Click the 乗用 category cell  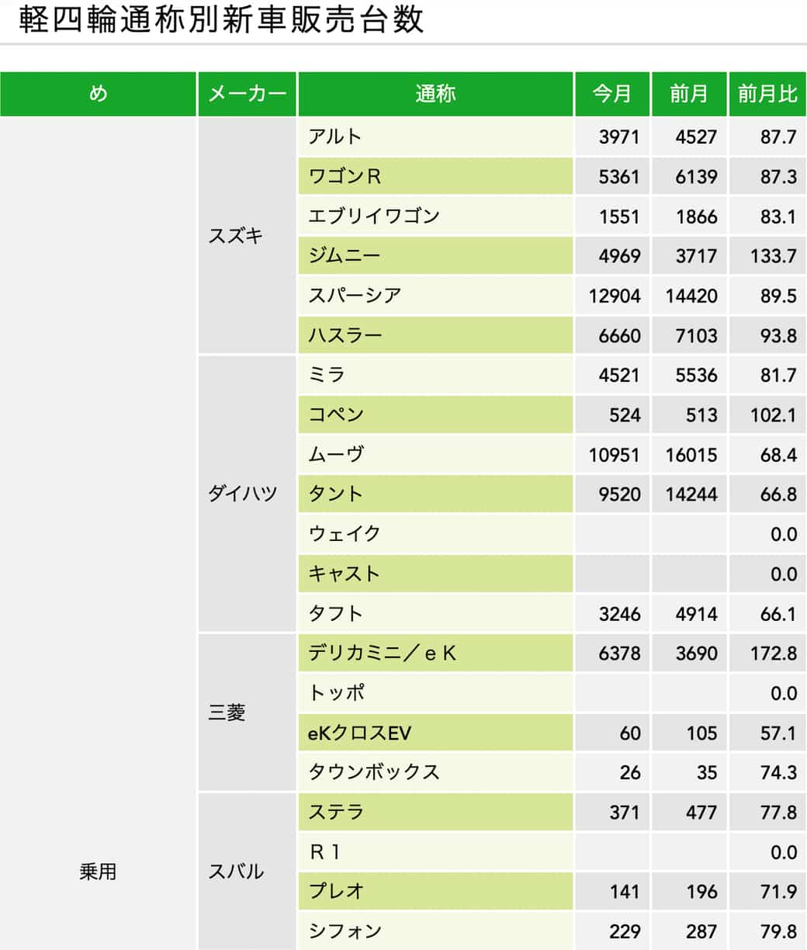tap(98, 871)
